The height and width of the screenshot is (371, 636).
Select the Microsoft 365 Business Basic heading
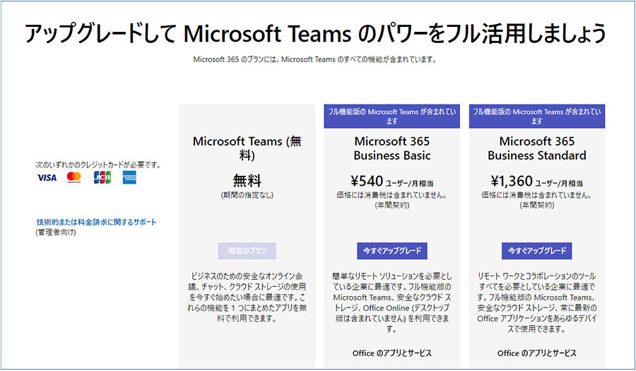(x=391, y=148)
